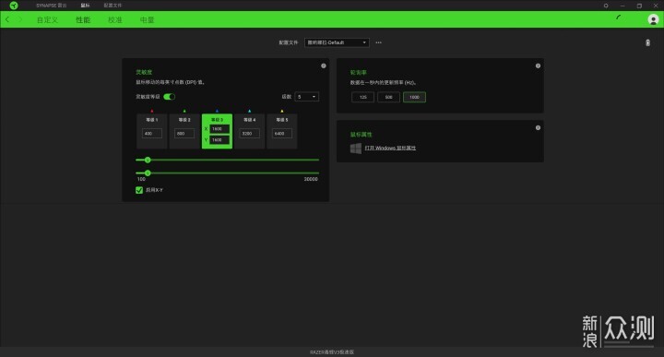Click the 等级 5 DPI field showing 6400
This screenshot has width=664, height=357.
pos(282,134)
